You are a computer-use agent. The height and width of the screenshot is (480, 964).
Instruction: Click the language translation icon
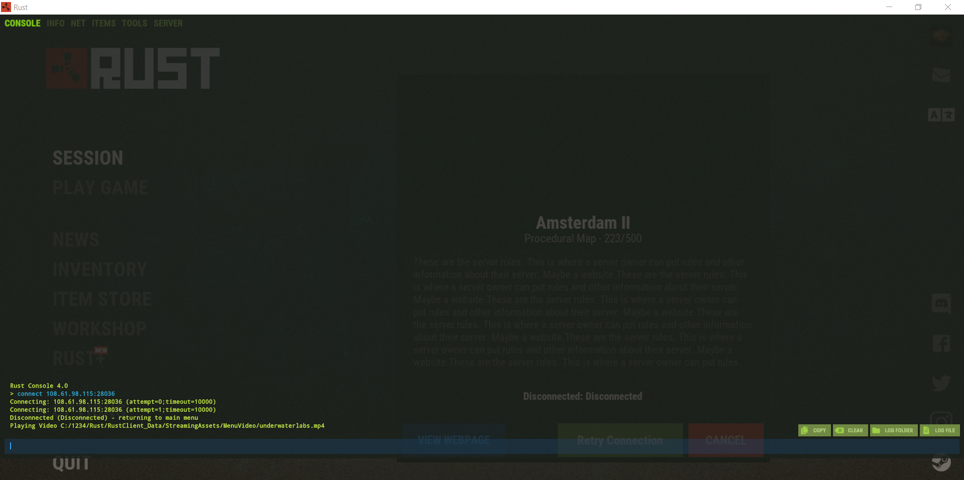(941, 115)
